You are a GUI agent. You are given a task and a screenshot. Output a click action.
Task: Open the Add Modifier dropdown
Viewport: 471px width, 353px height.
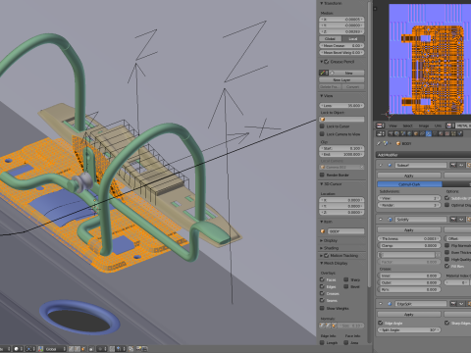(x=424, y=155)
